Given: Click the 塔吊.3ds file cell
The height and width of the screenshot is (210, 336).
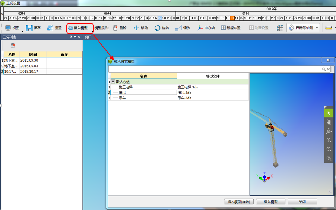Looking at the screenshot, I should (213, 93).
